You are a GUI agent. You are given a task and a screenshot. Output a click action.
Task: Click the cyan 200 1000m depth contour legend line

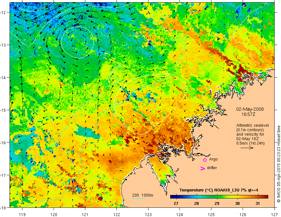click(x=139, y=198)
